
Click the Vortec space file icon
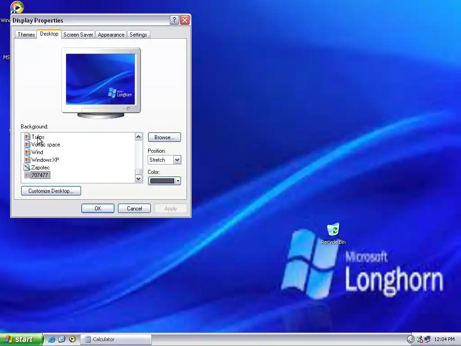click(27, 145)
